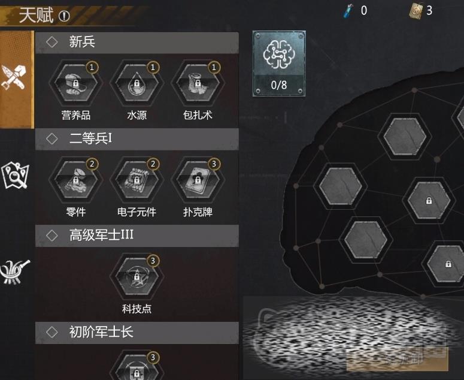Collapse the 新兵 section header
Image resolution: width=464 pixels, height=380 pixels.
137,43
